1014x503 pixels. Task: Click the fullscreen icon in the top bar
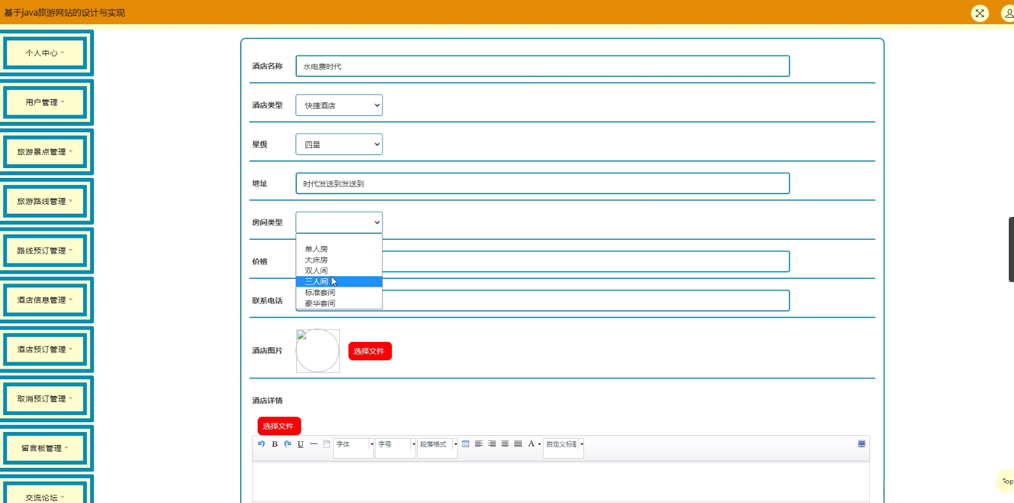(x=980, y=13)
